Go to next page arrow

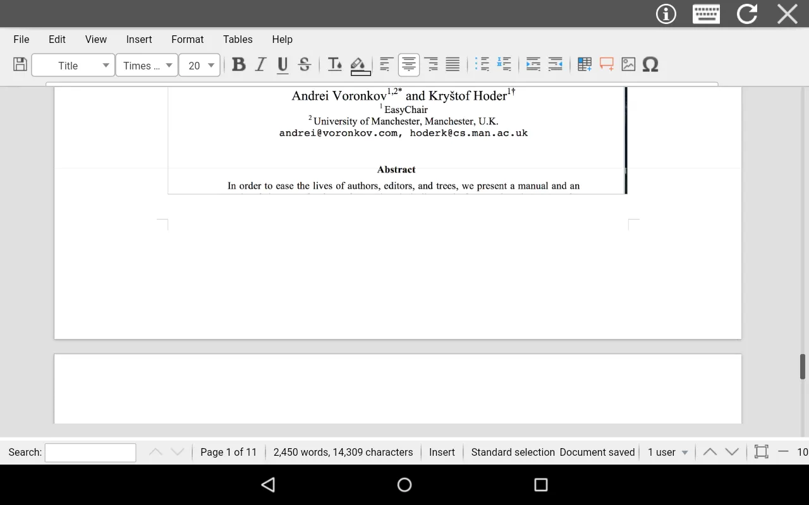point(732,452)
